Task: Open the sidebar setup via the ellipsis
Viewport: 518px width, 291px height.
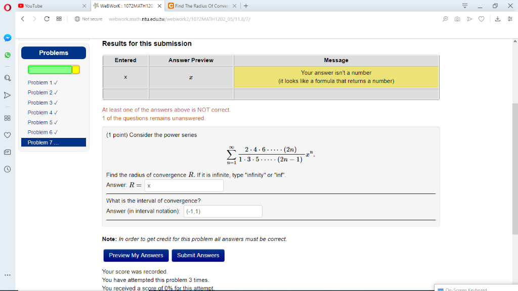Action: tap(7, 274)
